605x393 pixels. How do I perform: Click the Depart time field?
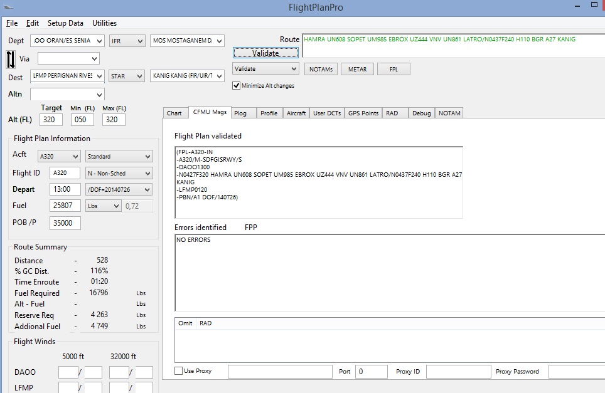(65, 189)
